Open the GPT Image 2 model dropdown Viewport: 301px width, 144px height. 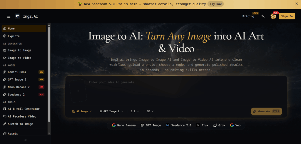tap(111, 111)
